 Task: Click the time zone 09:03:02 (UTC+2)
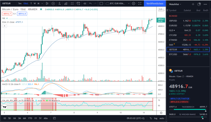tap(136, 118)
